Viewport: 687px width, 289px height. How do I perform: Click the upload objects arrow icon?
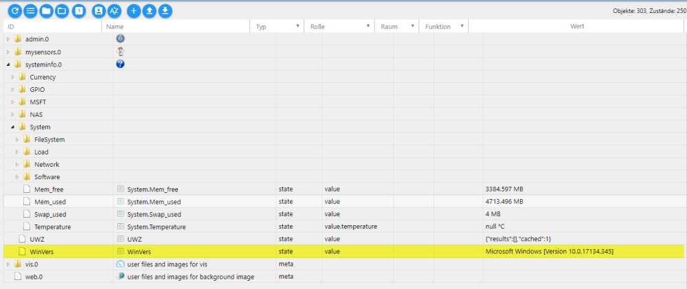(x=149, y=11)
